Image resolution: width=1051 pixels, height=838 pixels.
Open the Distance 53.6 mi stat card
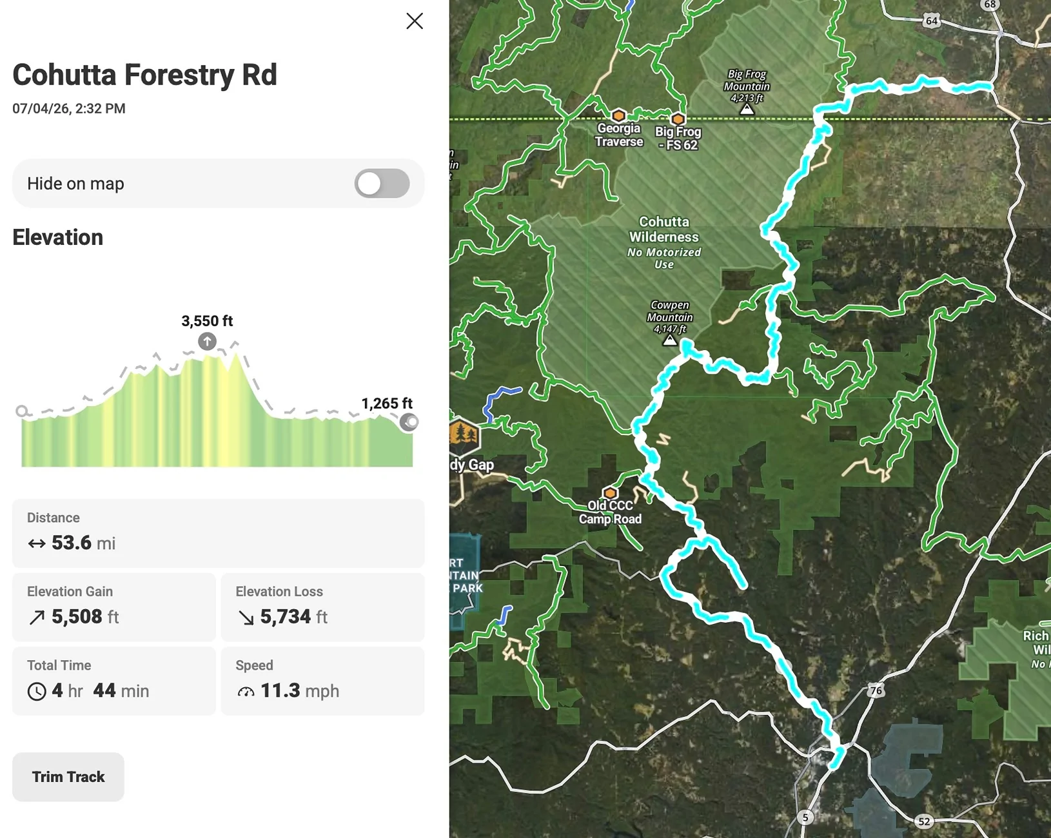pyautogui.click(x=219, y=533)
